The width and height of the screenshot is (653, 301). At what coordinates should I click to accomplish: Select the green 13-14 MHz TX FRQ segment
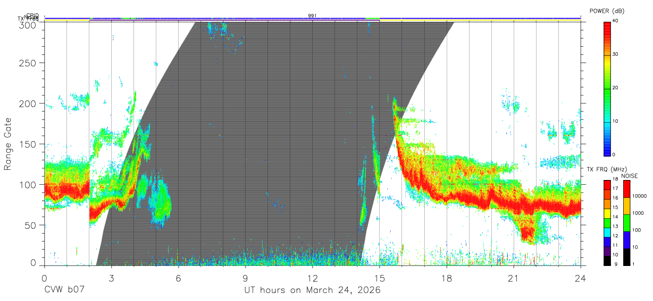click(x=607, y=222)
